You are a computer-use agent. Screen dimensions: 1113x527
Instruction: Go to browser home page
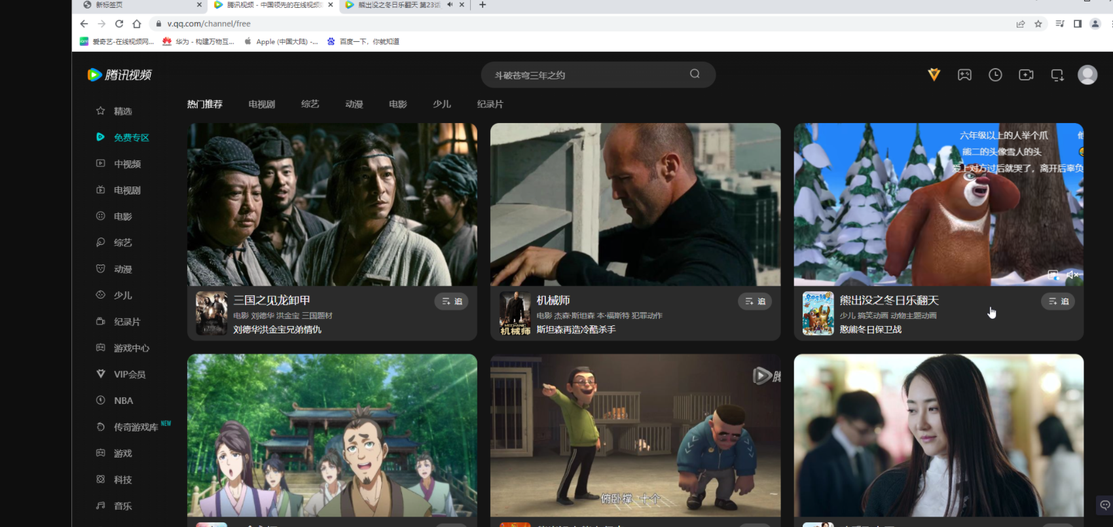pos(137,24)
